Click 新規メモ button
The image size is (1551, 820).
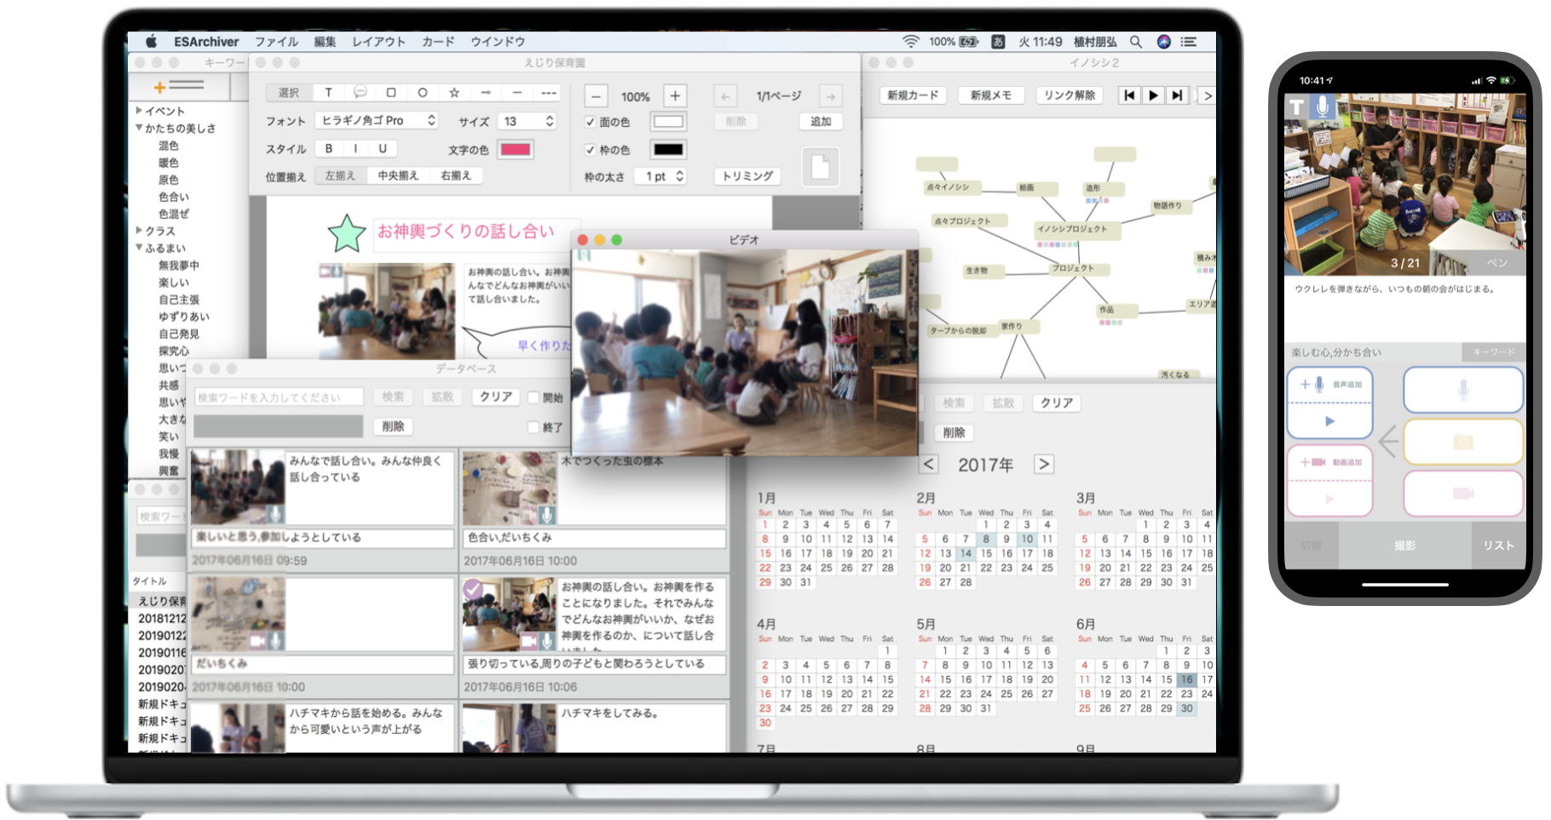tap(991, 95)
